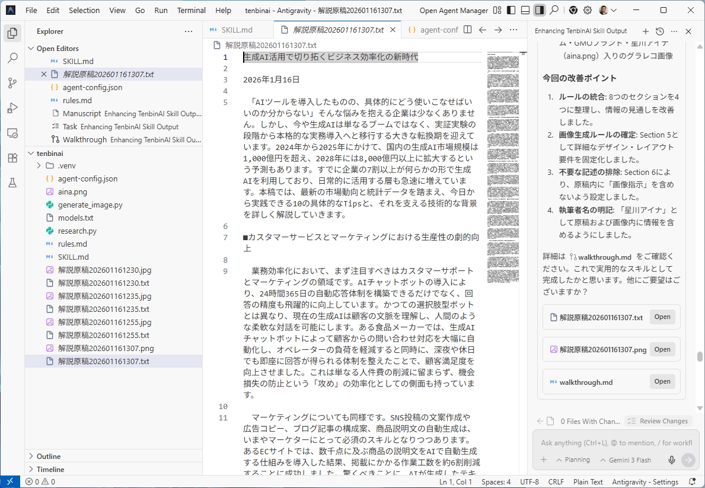The width and height of the screenshot is (705, 488).
Task: Click the Review Changes button
Action: 658,421
